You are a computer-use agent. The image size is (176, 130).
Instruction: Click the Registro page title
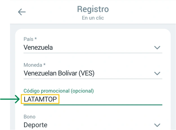tap(93, 9)
